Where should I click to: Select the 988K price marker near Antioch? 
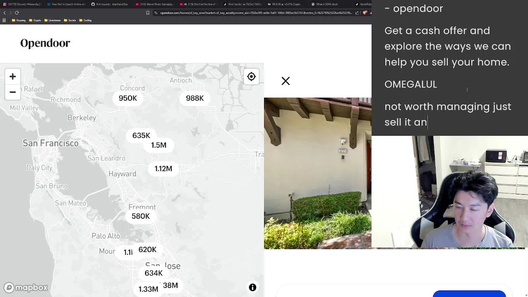[195, 98]
